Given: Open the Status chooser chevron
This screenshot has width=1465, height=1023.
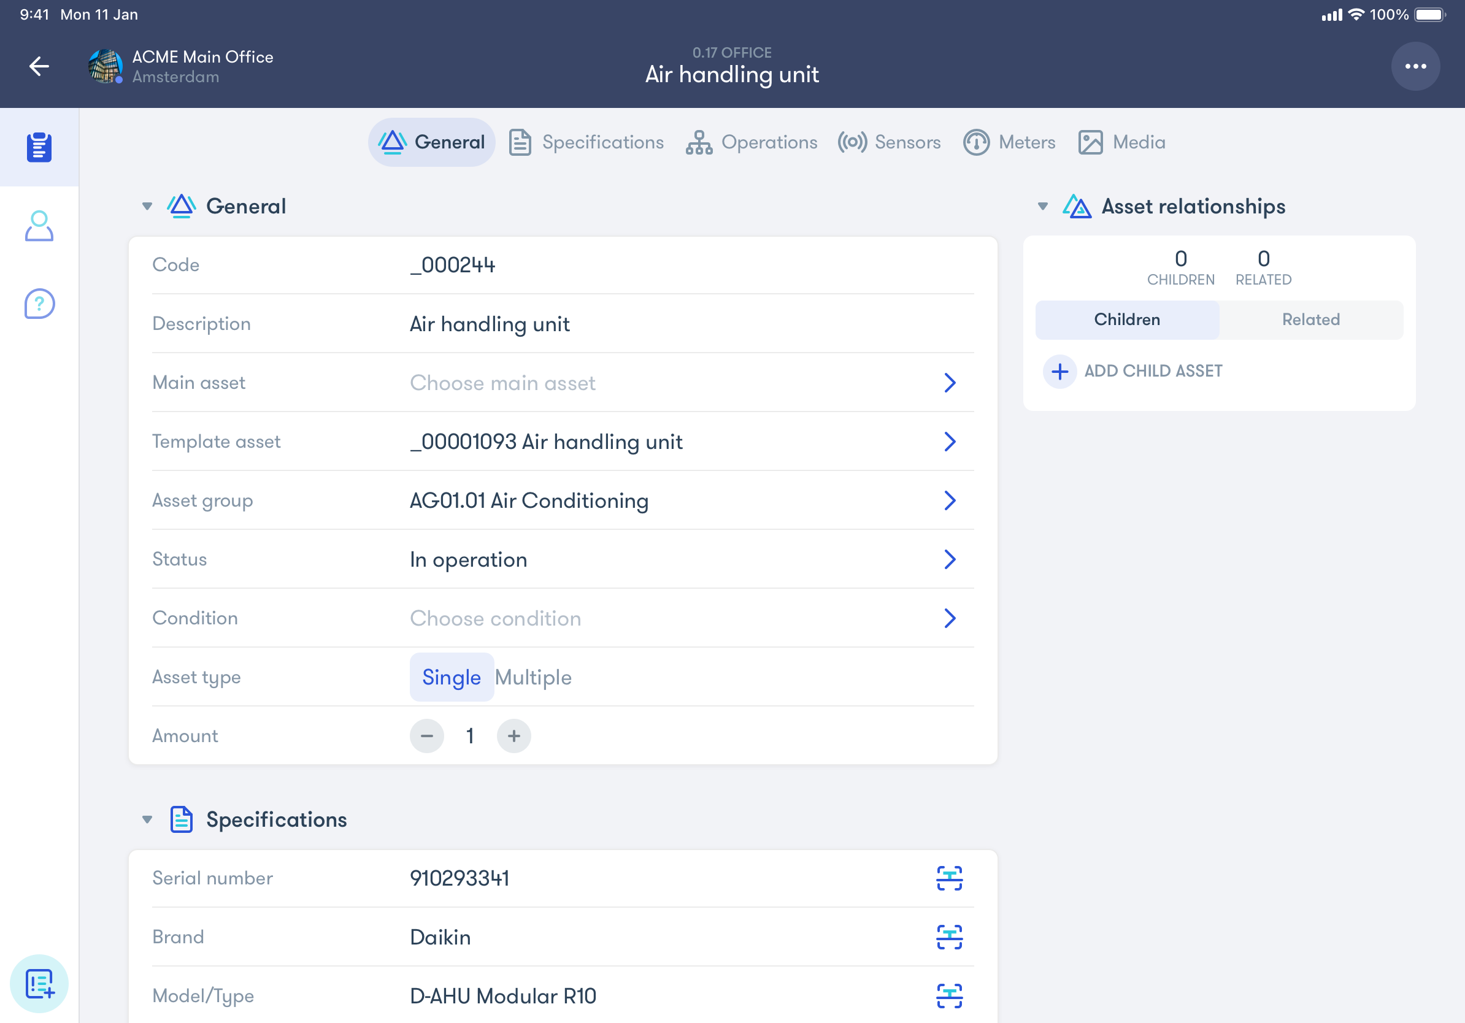Looking at the screenshot, I should pos(949,559).
